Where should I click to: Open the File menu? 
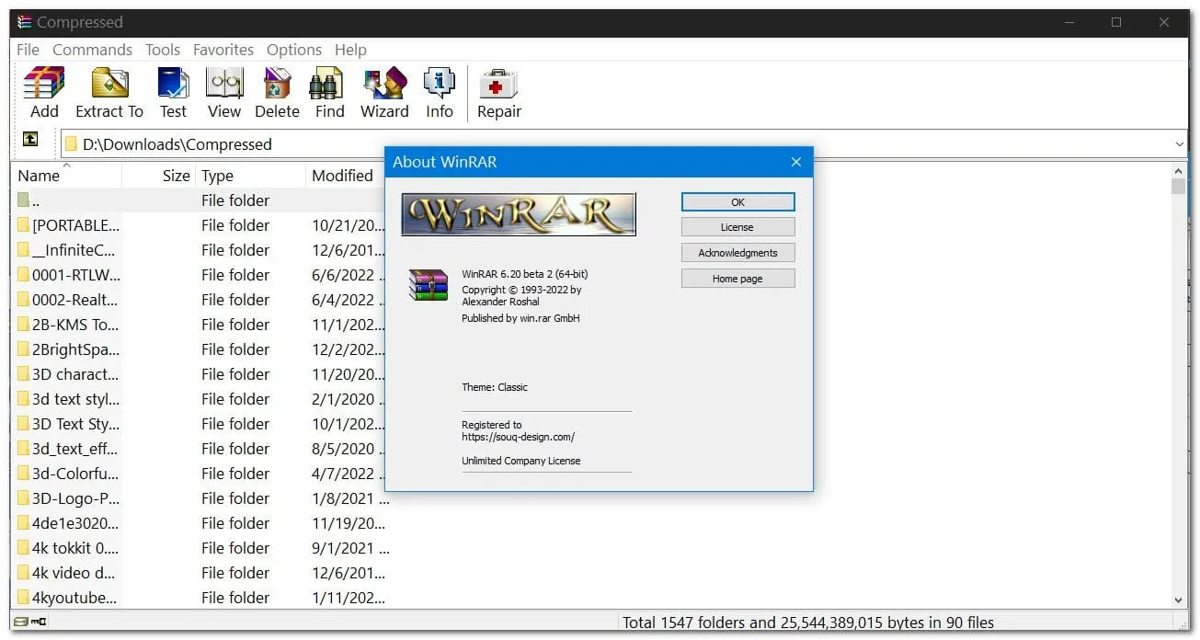tap(28, 50)
